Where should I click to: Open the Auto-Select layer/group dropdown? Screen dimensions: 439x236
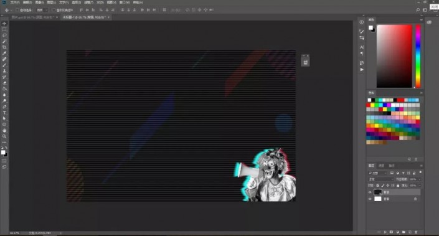[42, 10]
